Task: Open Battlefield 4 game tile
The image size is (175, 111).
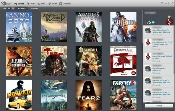Action: [123, 27]
